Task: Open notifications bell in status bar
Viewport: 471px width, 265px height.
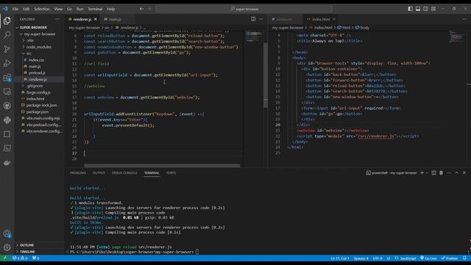Action: click(464, 258)
